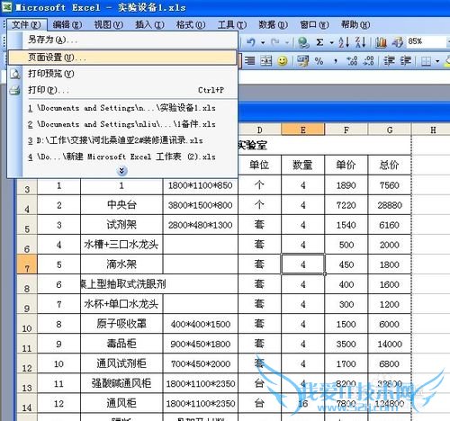
Task: Open the Chart Wizard icon
Action: coord(381,42)
